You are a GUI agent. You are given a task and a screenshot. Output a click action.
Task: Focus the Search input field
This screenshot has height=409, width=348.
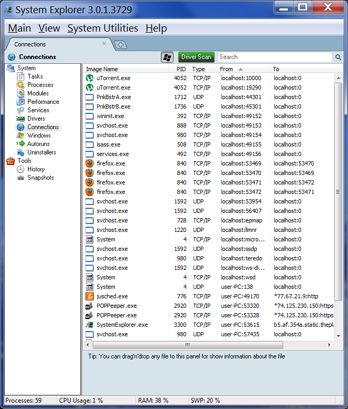pos(275,57)
